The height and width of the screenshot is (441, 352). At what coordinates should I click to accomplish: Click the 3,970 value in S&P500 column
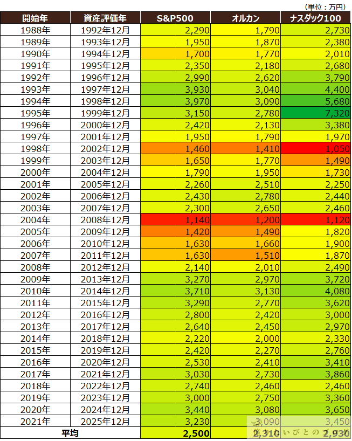(x=175, y=101)
